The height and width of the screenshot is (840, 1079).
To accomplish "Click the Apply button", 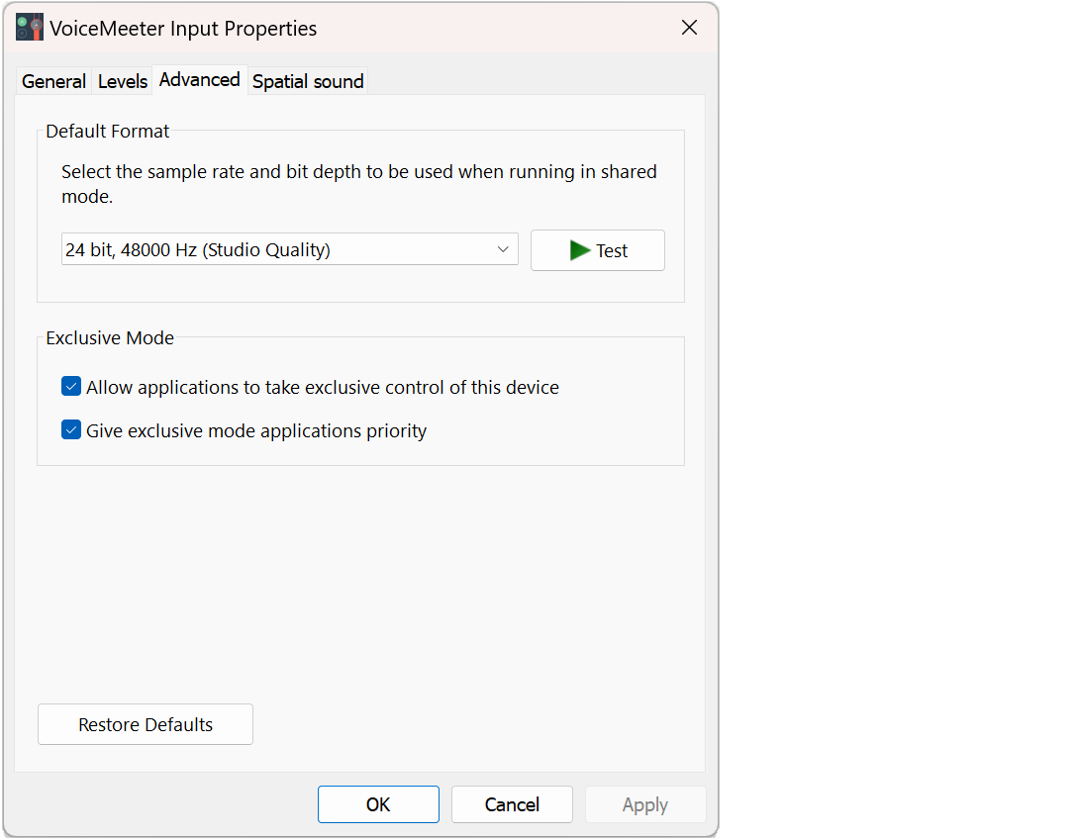I will pos(645,804).
